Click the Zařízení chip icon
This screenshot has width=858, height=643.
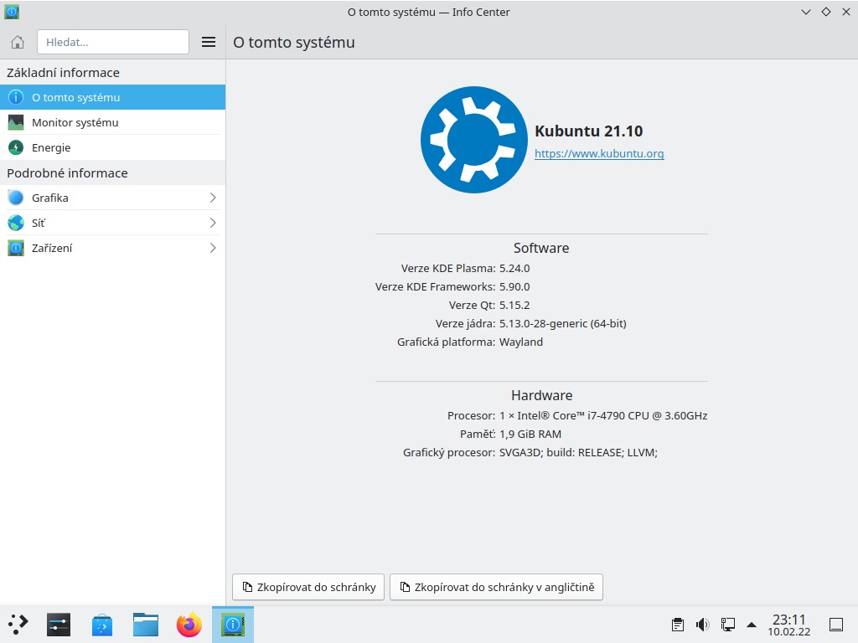(x=16, y=248)
